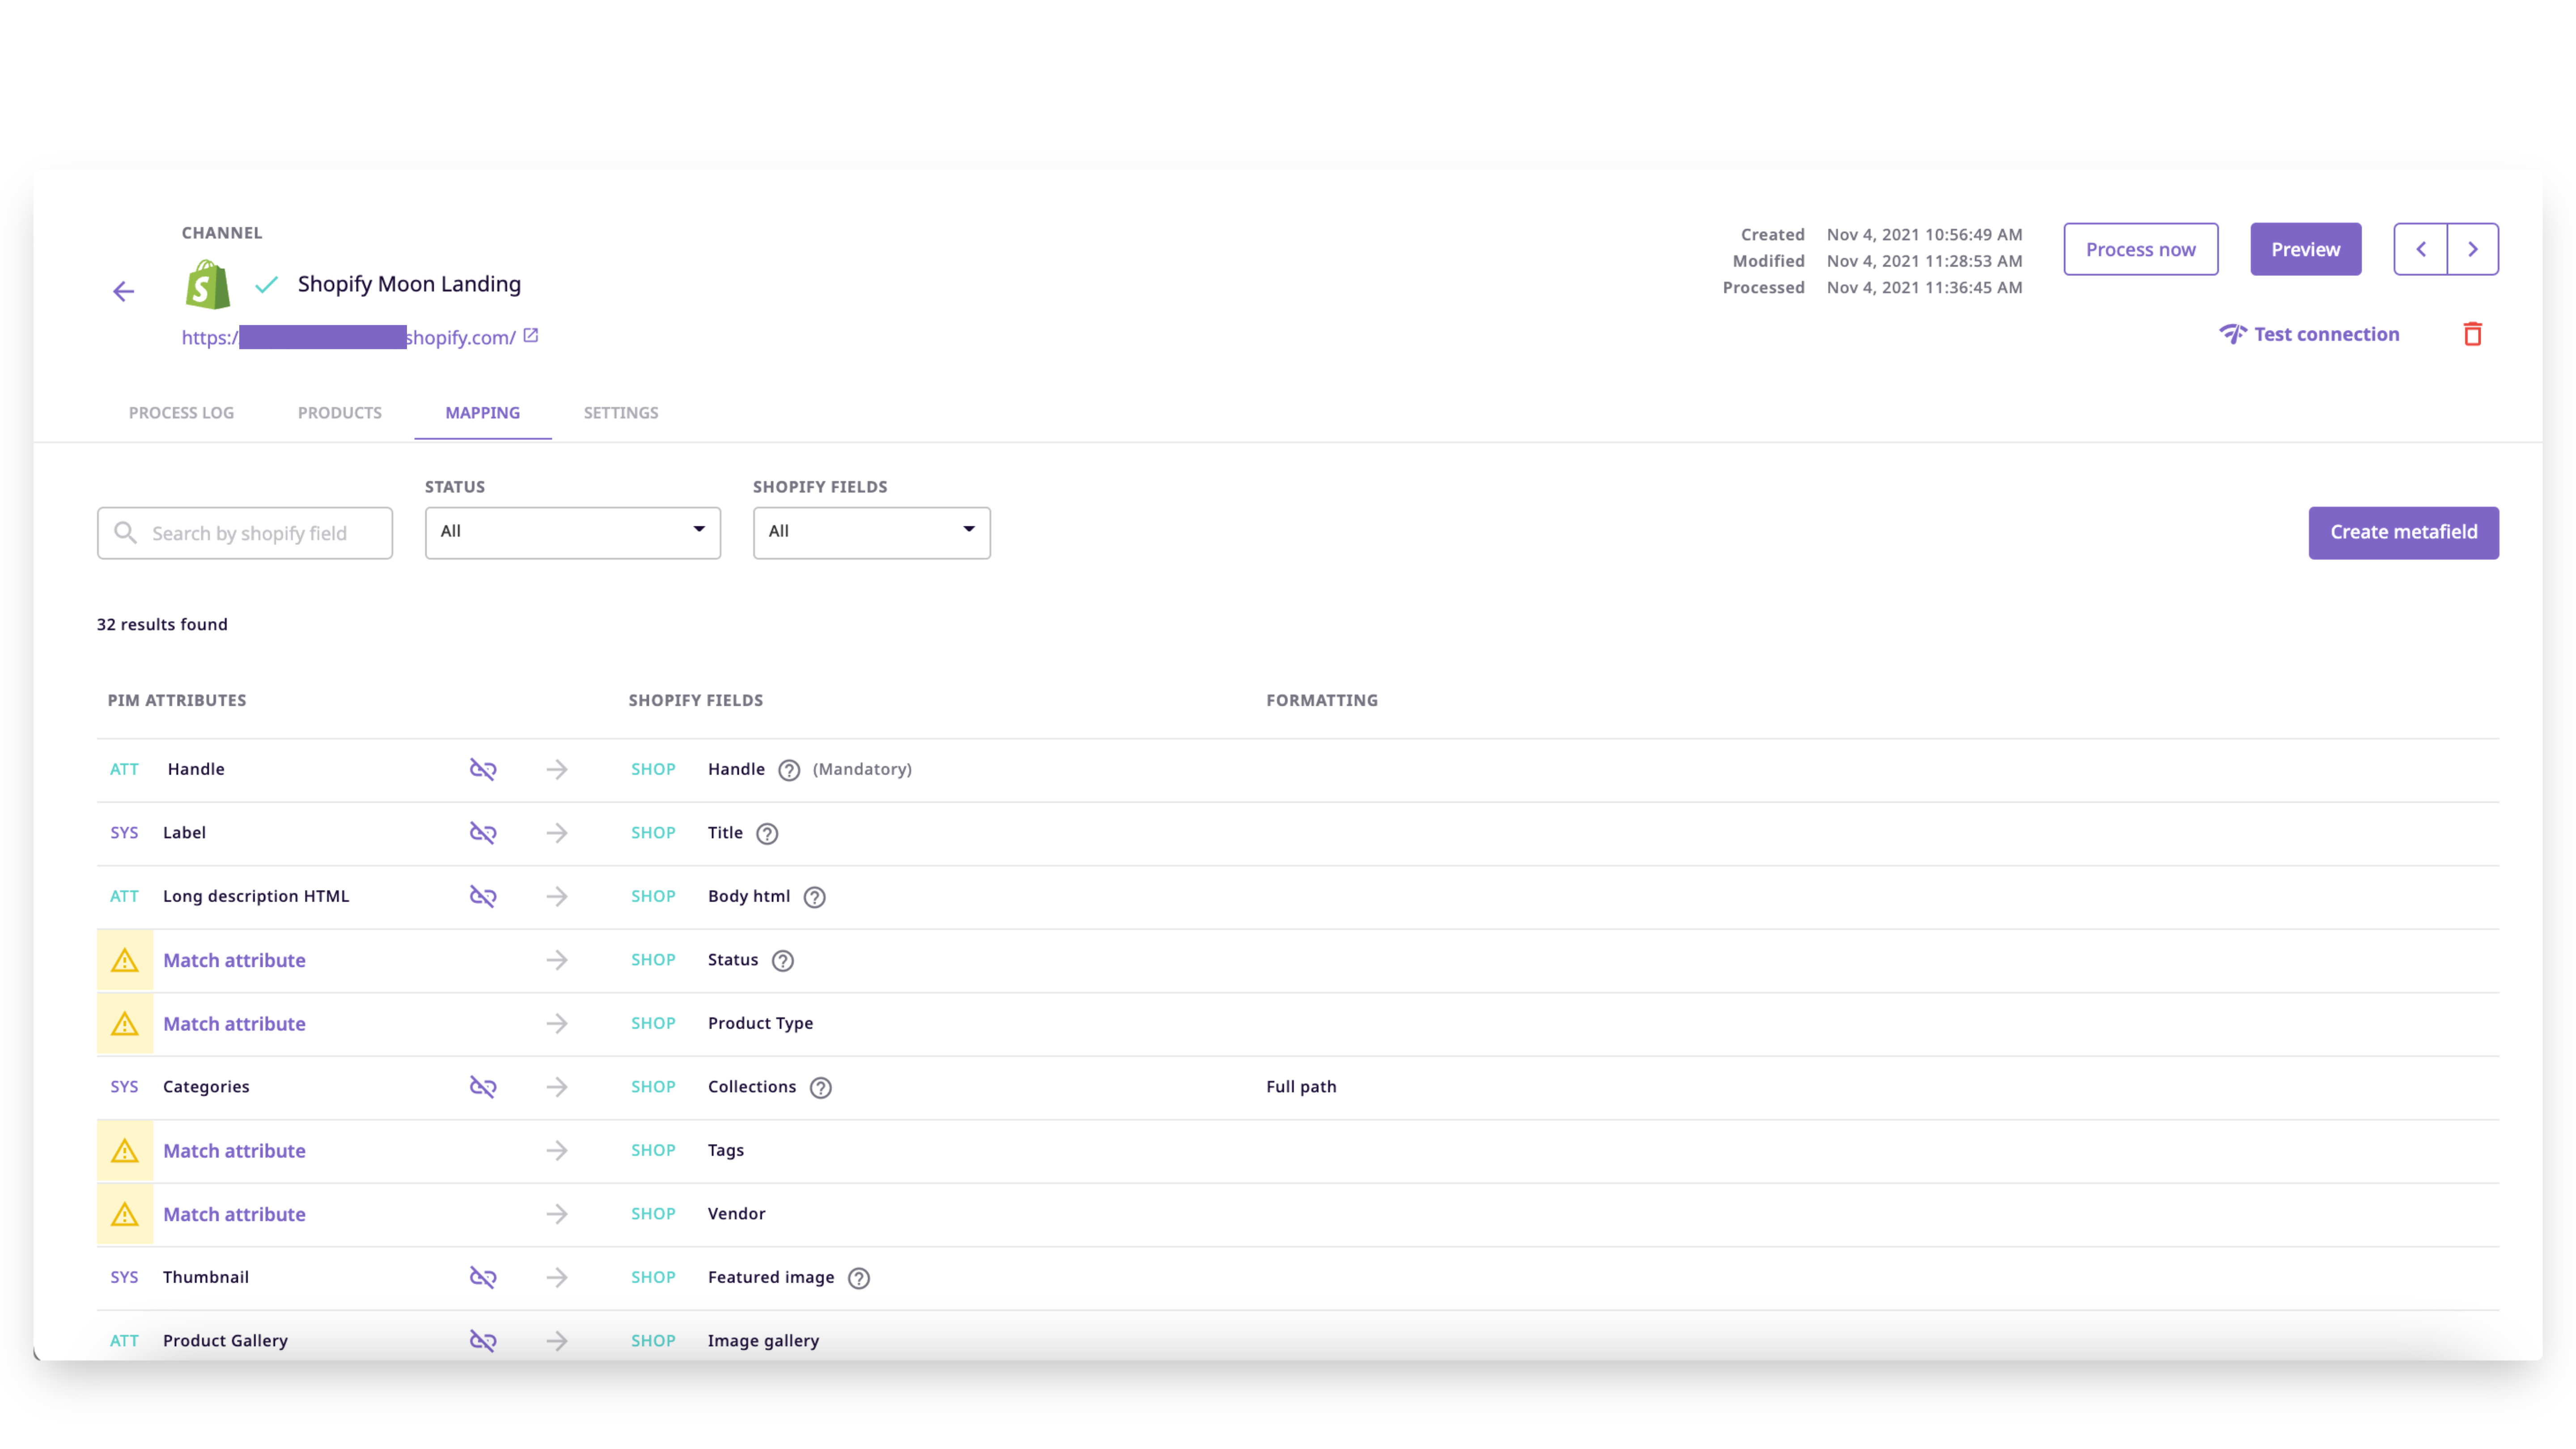The image size is (2576, 1449).
Task: Open the help icon next to Status field
Action: [783, 961]
